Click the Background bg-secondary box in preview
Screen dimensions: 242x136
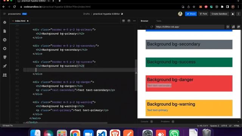coord(189,45)
